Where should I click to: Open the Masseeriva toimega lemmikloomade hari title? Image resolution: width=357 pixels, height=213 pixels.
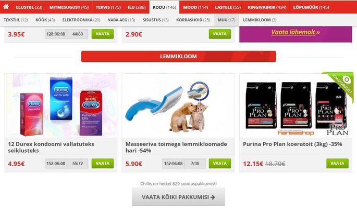tap(176, 147)
